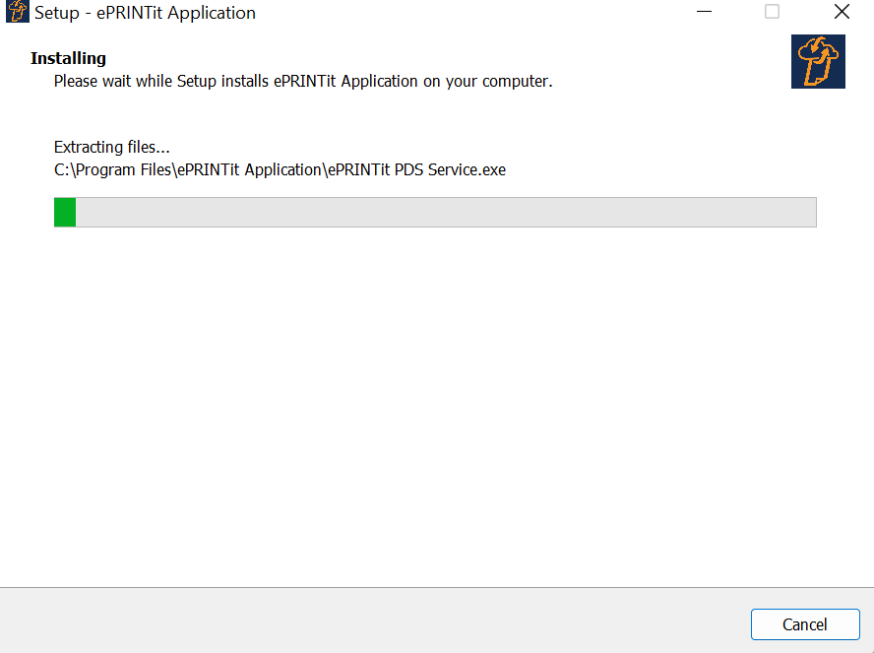Click "C:\Program Files" at start of path

tap(112, 169)
